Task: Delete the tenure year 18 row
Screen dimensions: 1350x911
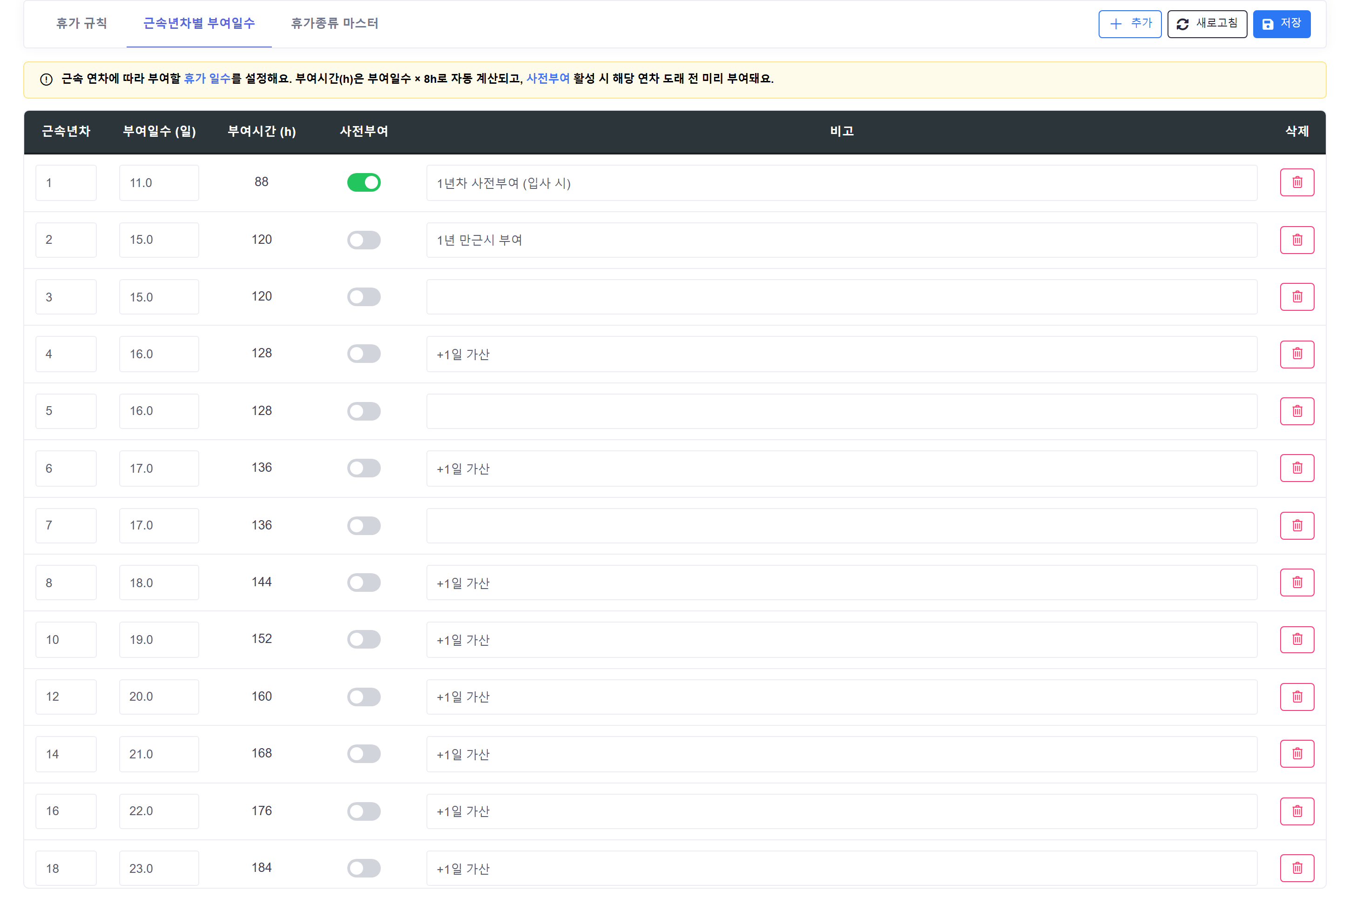Action: [1296, 868]
